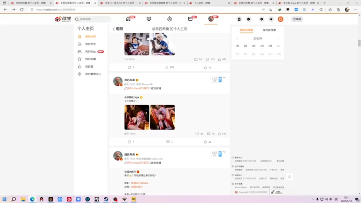361x203 pixels.
Task: Select 4月 in the month picker
Action: coord(262,46)
